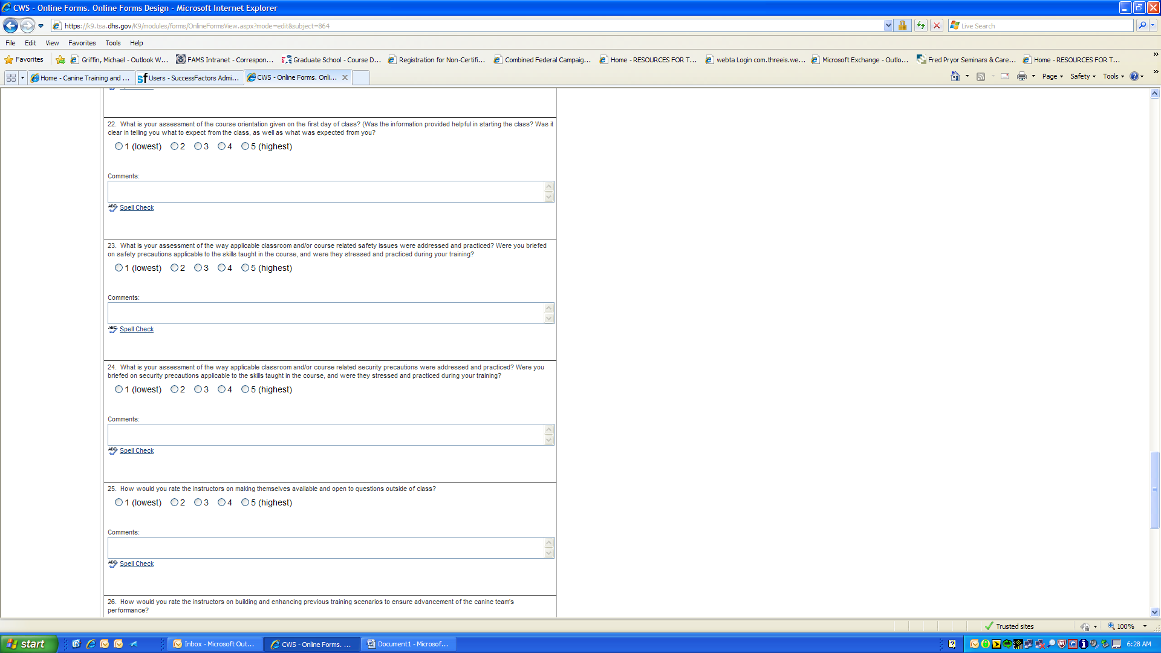
Task: Select rating 1 (lowest) for question 25
Action: (119, 502)
